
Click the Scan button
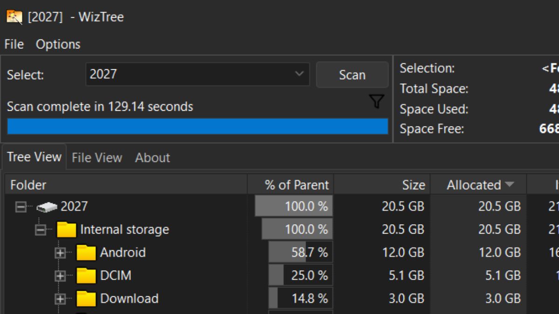[x=352, y=74]
